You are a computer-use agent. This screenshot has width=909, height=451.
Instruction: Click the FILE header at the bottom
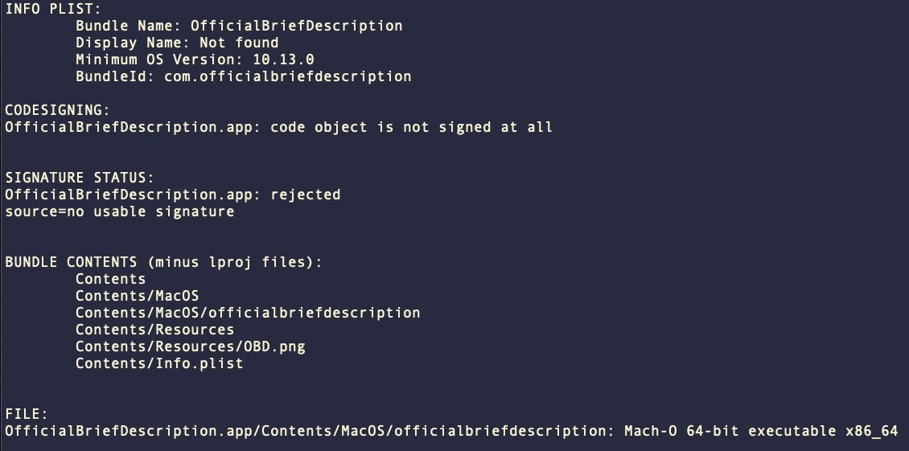coord(27,414)
